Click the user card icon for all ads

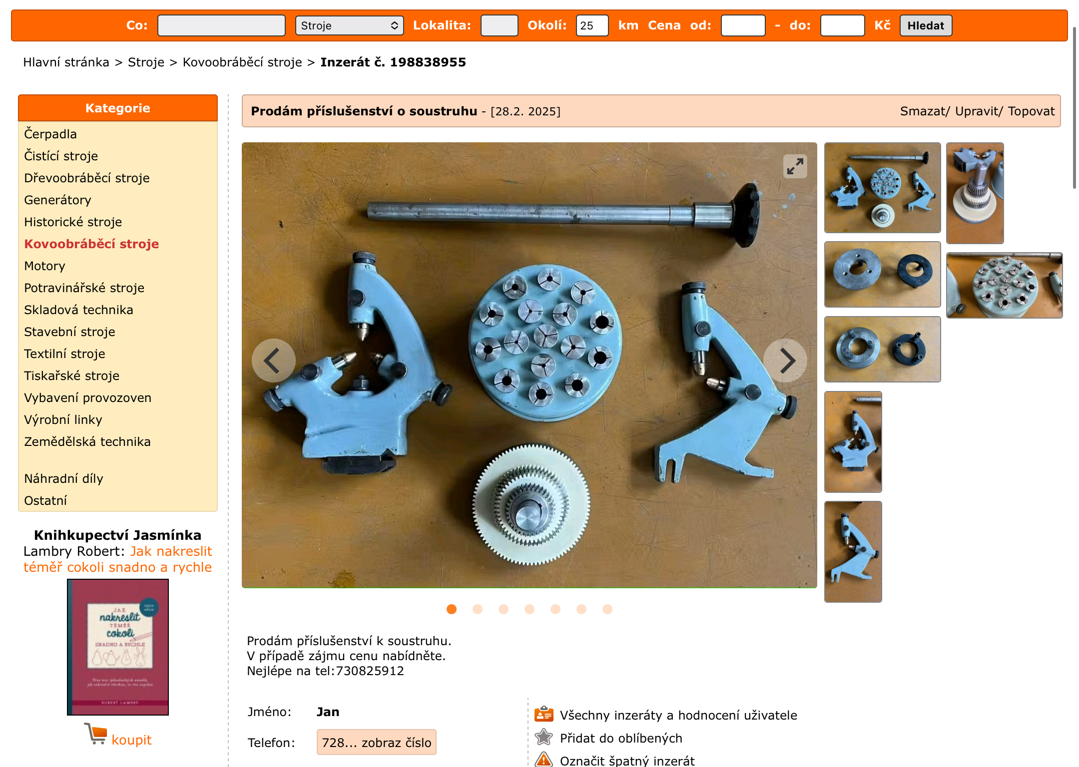(543, 715)
